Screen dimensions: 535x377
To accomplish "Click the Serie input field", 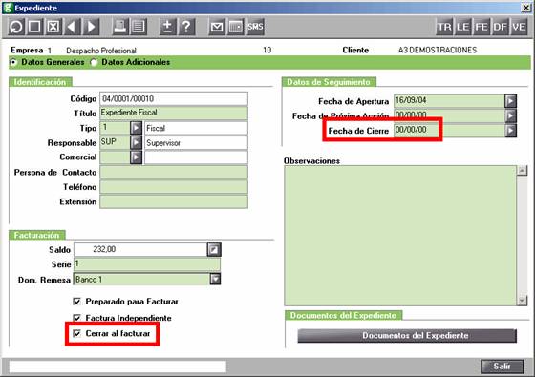I will coord(147,264).
